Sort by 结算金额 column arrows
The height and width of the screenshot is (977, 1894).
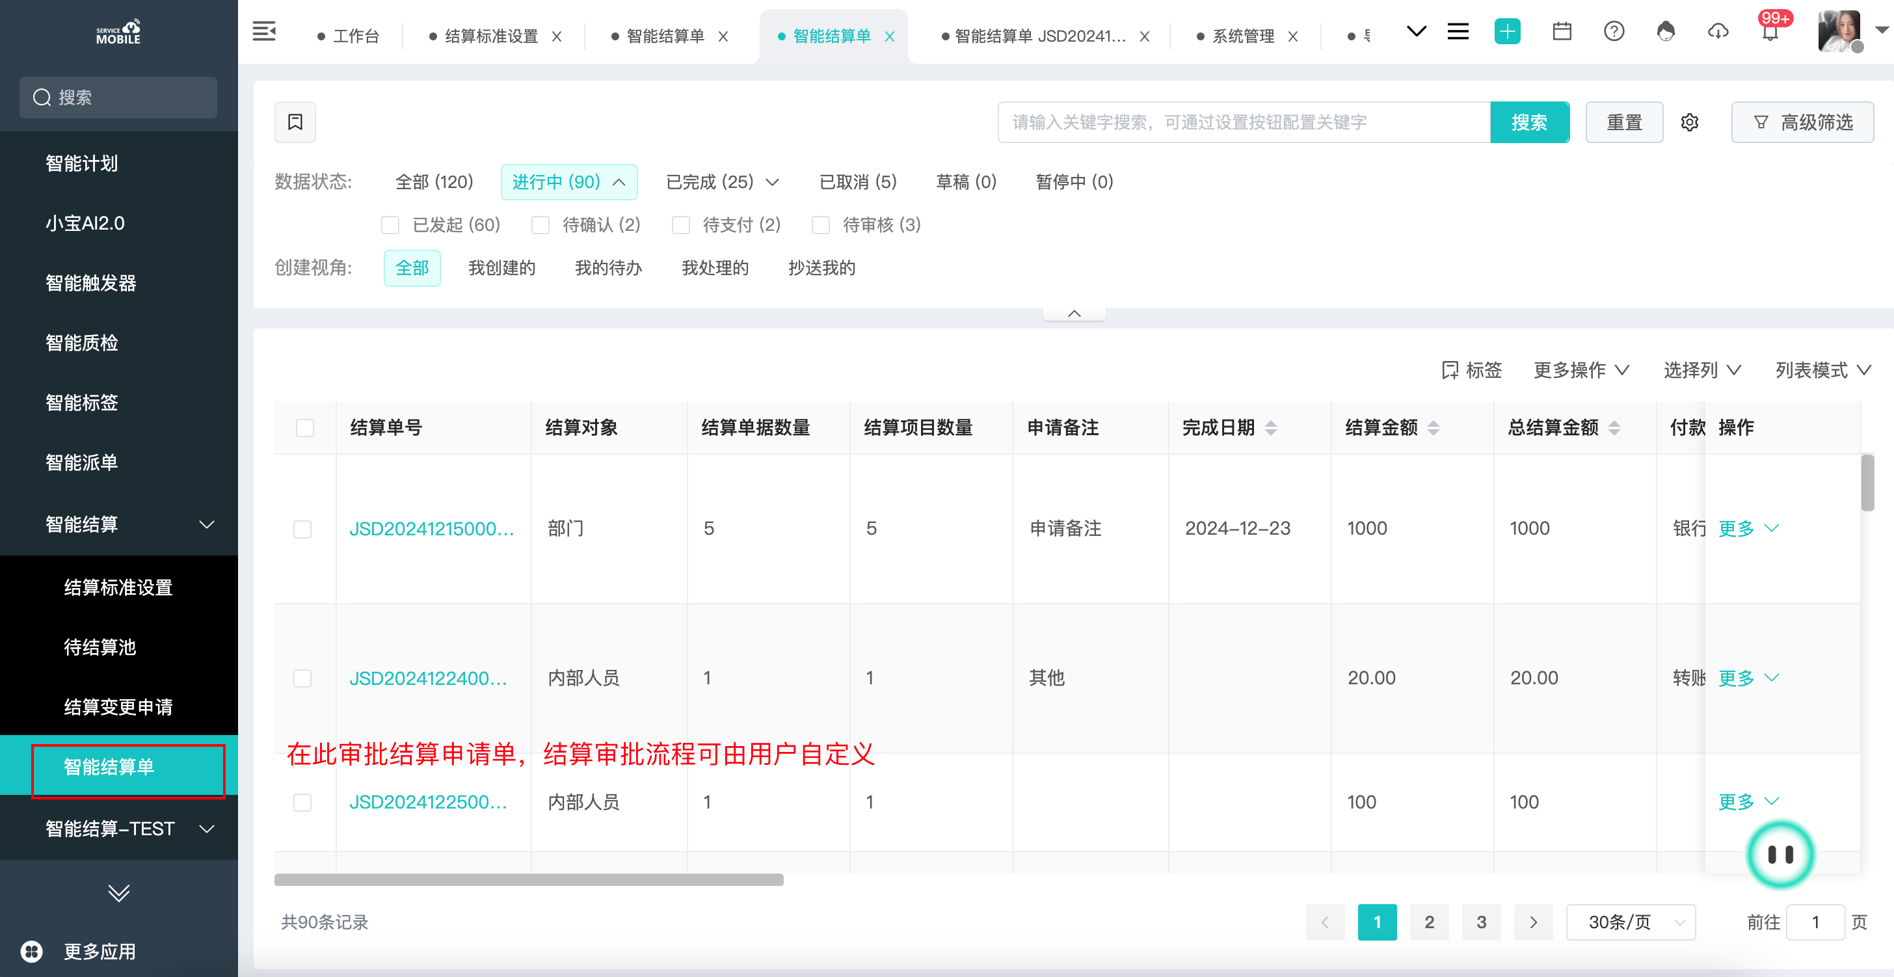[1433, 427]
